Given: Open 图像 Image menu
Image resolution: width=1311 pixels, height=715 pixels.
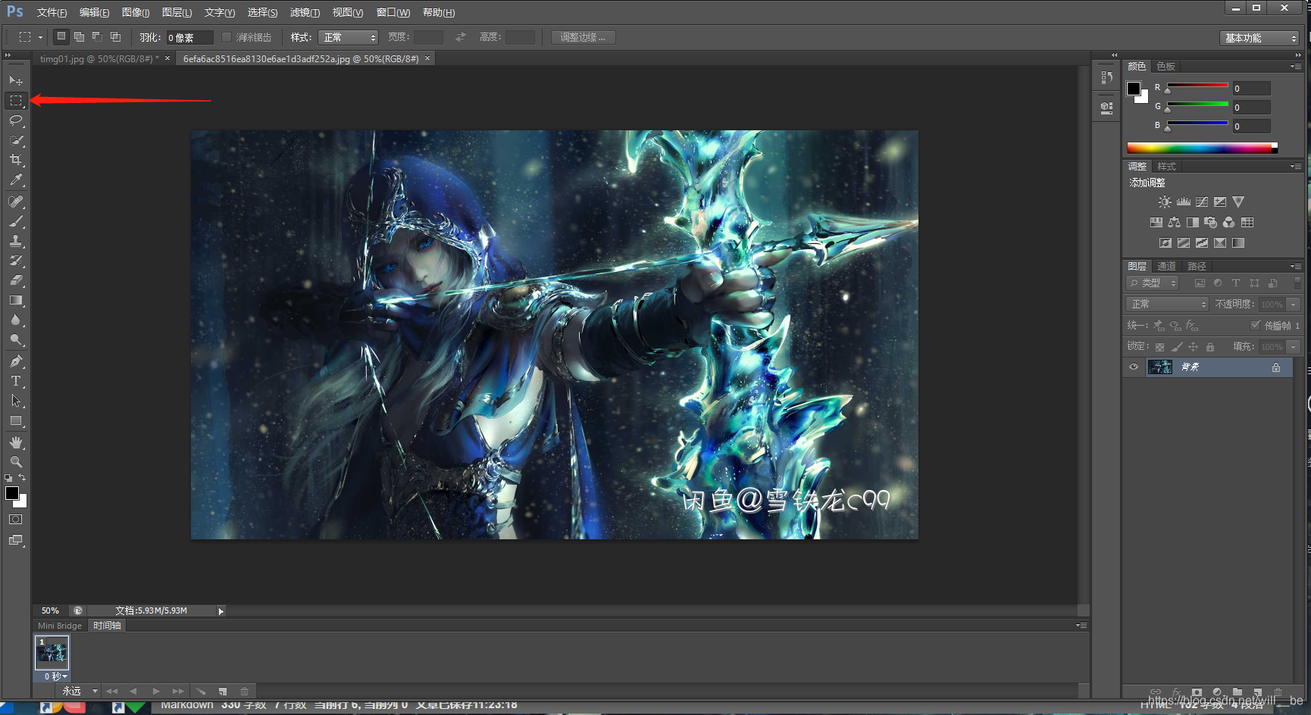Looking at the screenshot, I should 136,12.
